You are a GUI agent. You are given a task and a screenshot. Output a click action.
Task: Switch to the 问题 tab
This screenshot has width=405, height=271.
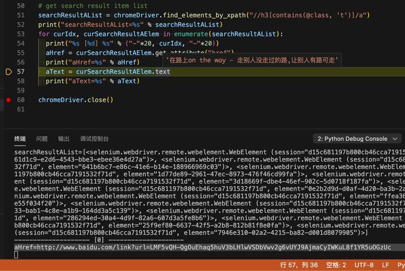[42, 139]
